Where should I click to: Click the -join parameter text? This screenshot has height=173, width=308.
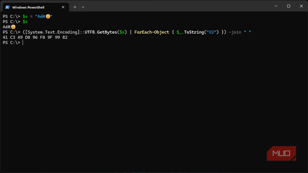pyautogui.click(x=235, y=32)
